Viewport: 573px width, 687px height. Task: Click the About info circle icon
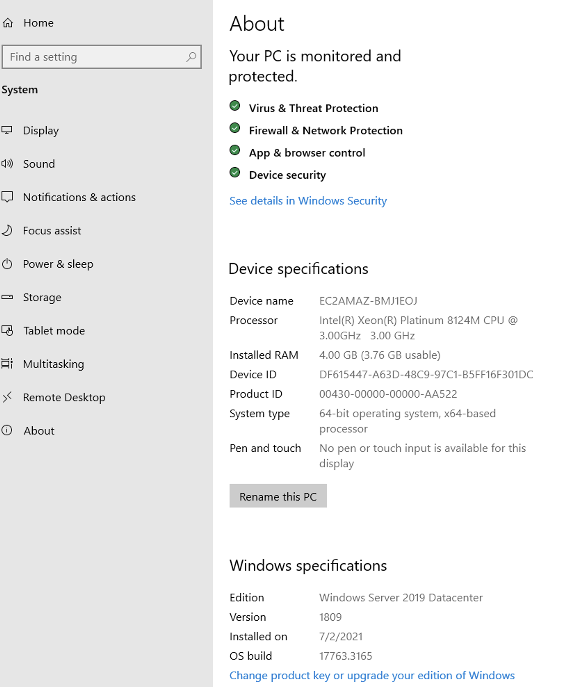pyautogui.click(x=7, y=430)
